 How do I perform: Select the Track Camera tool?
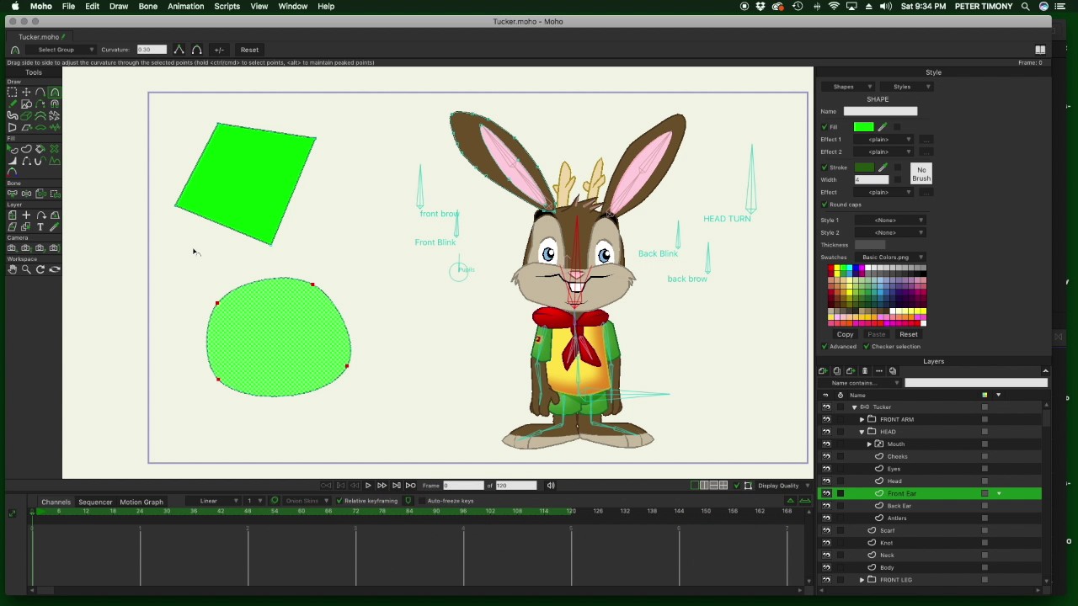[12, 248]
